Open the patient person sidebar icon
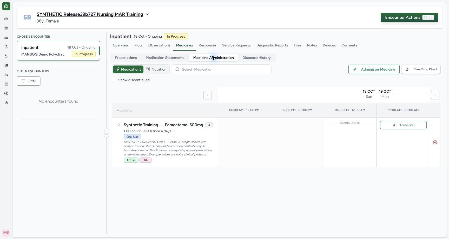This screenshot has width=449, height=239. tap(6, 47)
